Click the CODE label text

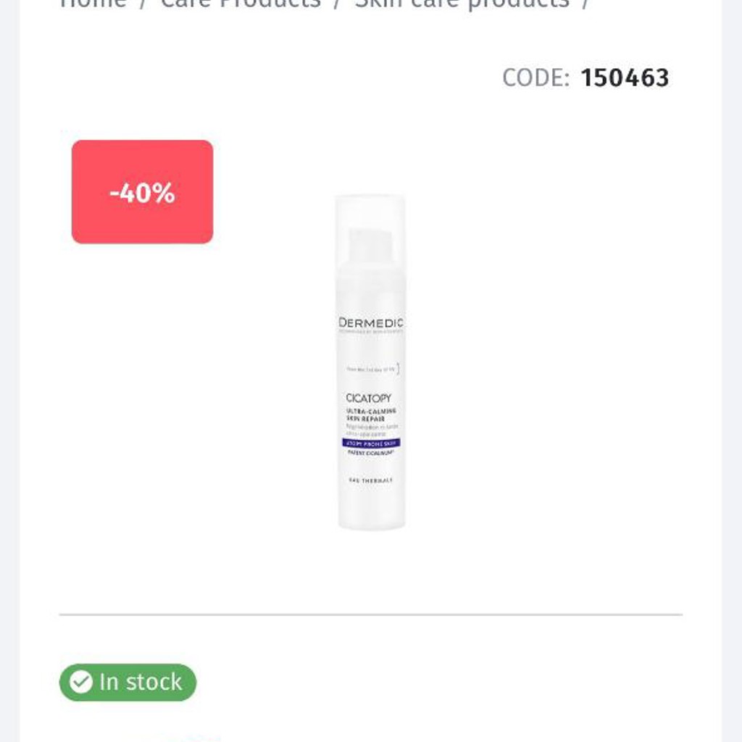pyautogui.click(x=535, y=78)
